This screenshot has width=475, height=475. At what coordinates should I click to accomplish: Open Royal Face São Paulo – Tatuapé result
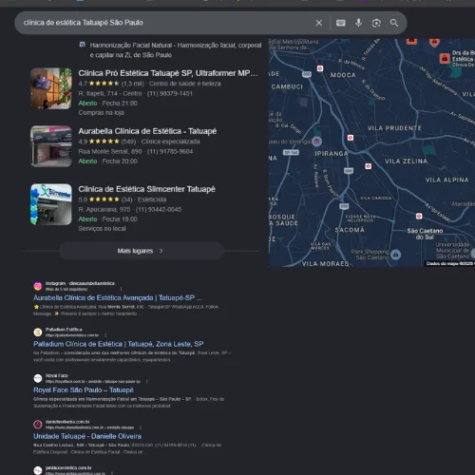(x=84, y=389)
